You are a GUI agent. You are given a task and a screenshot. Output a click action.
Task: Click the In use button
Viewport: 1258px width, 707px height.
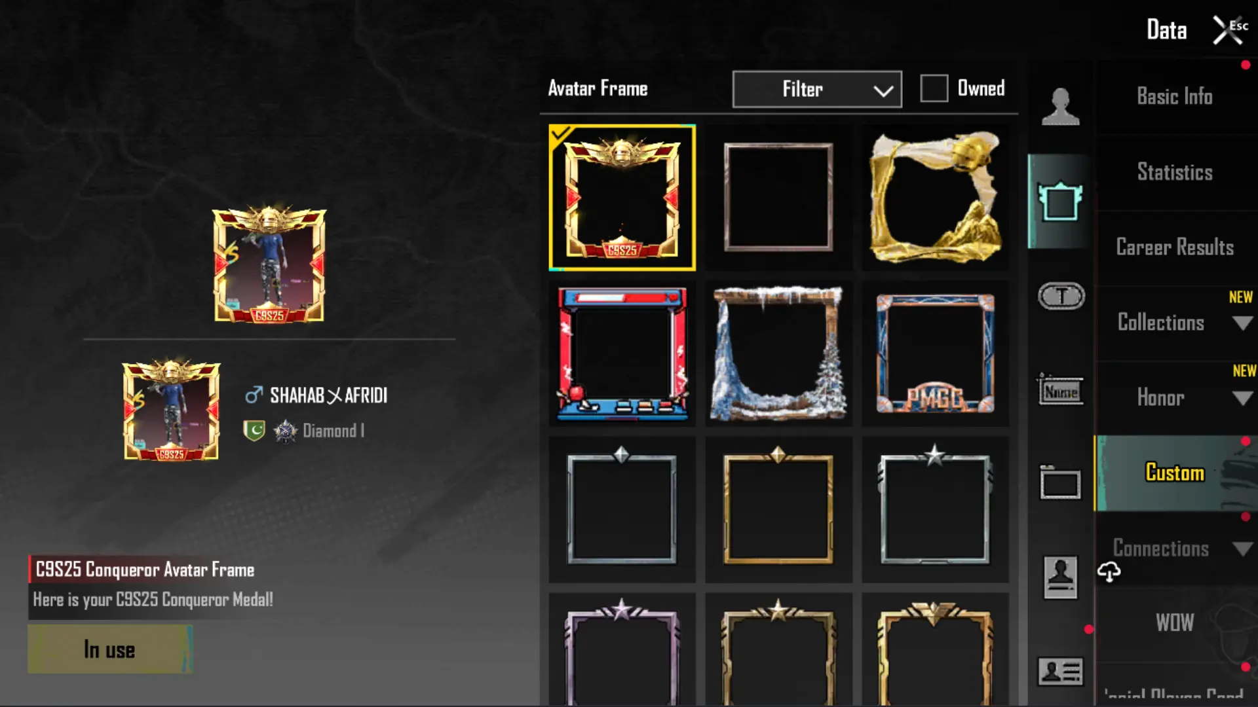click(110, 649)
